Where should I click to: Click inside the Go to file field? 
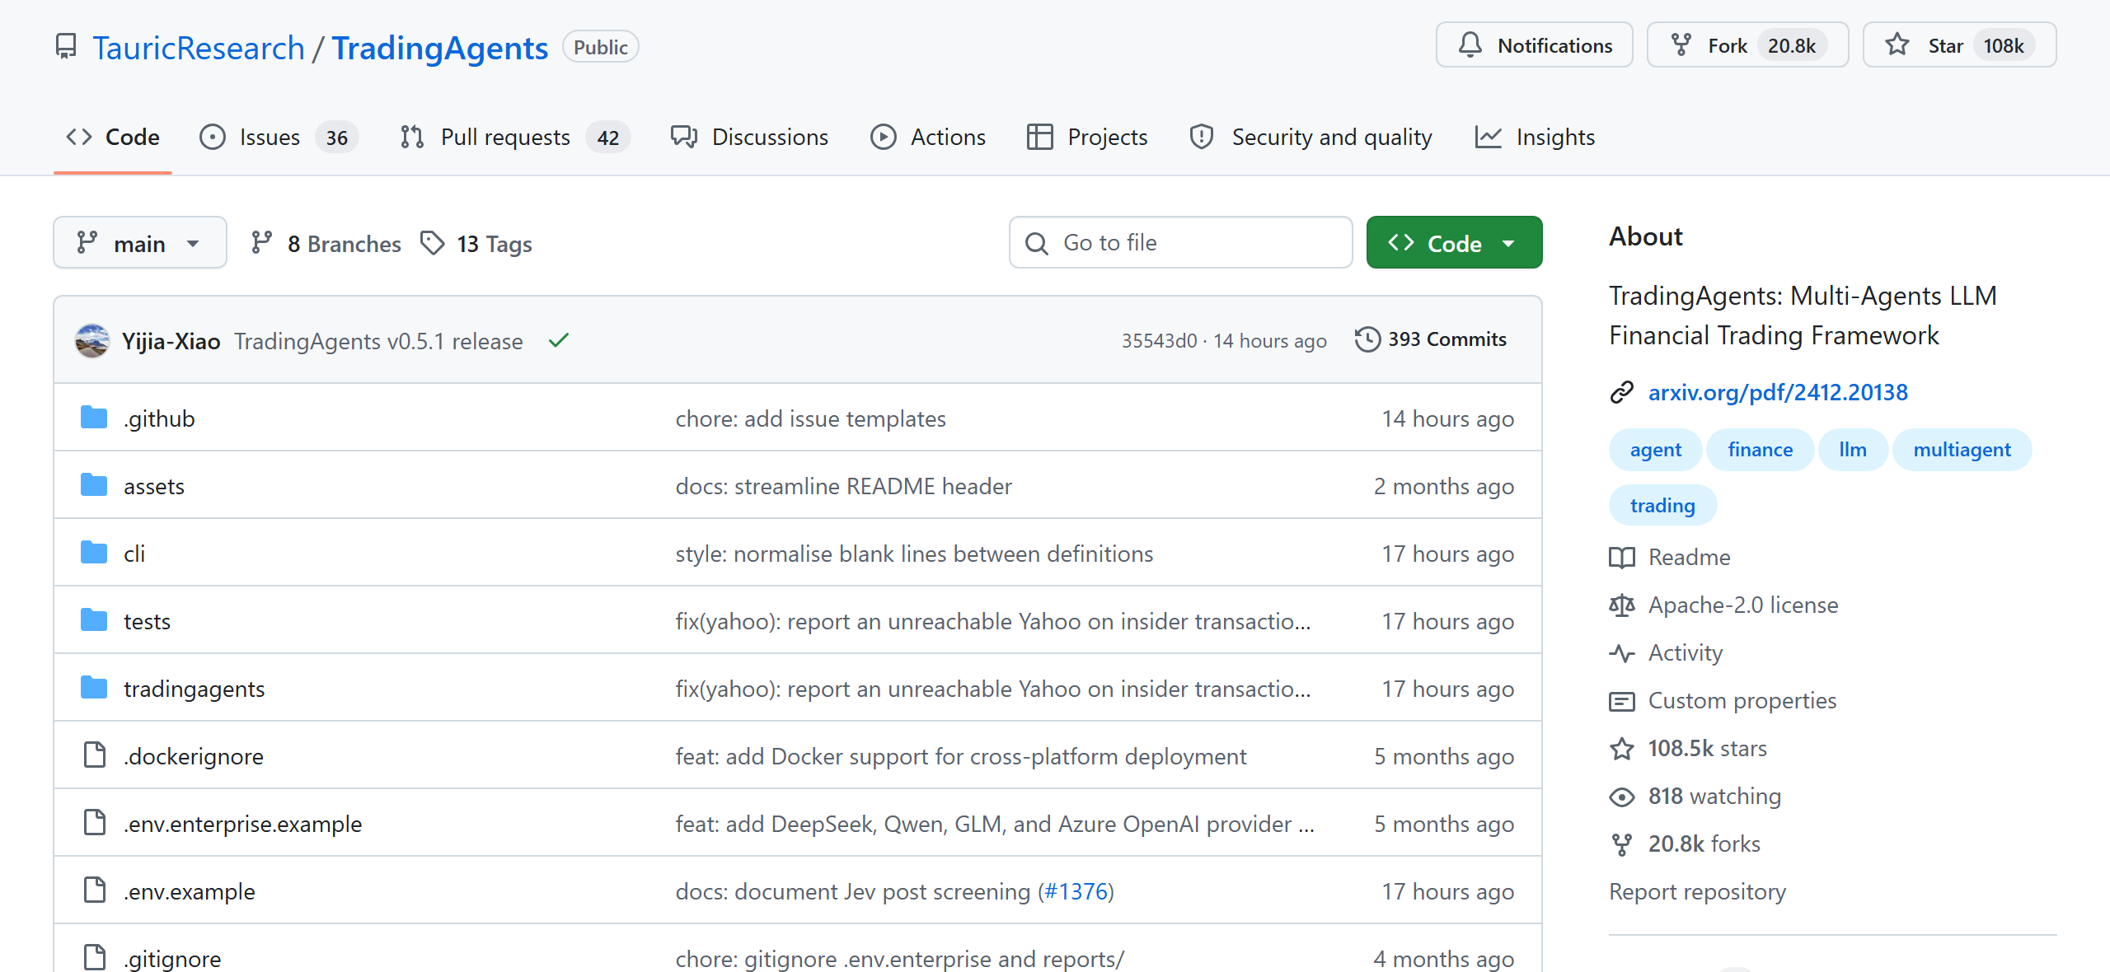(1180, 242)
